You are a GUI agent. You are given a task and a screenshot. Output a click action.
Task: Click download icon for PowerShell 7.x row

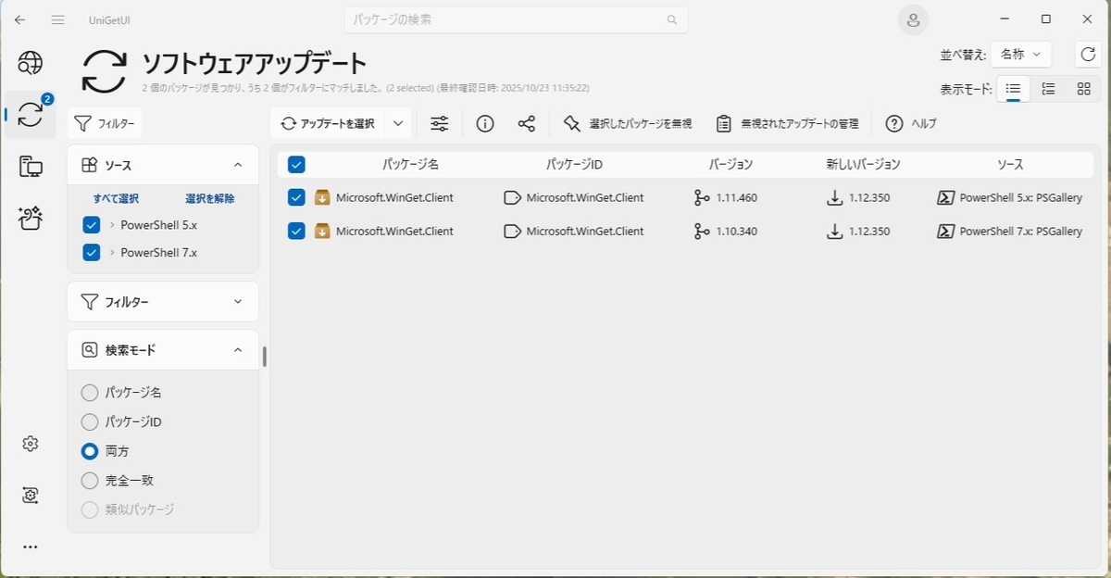tap(835, 231)
